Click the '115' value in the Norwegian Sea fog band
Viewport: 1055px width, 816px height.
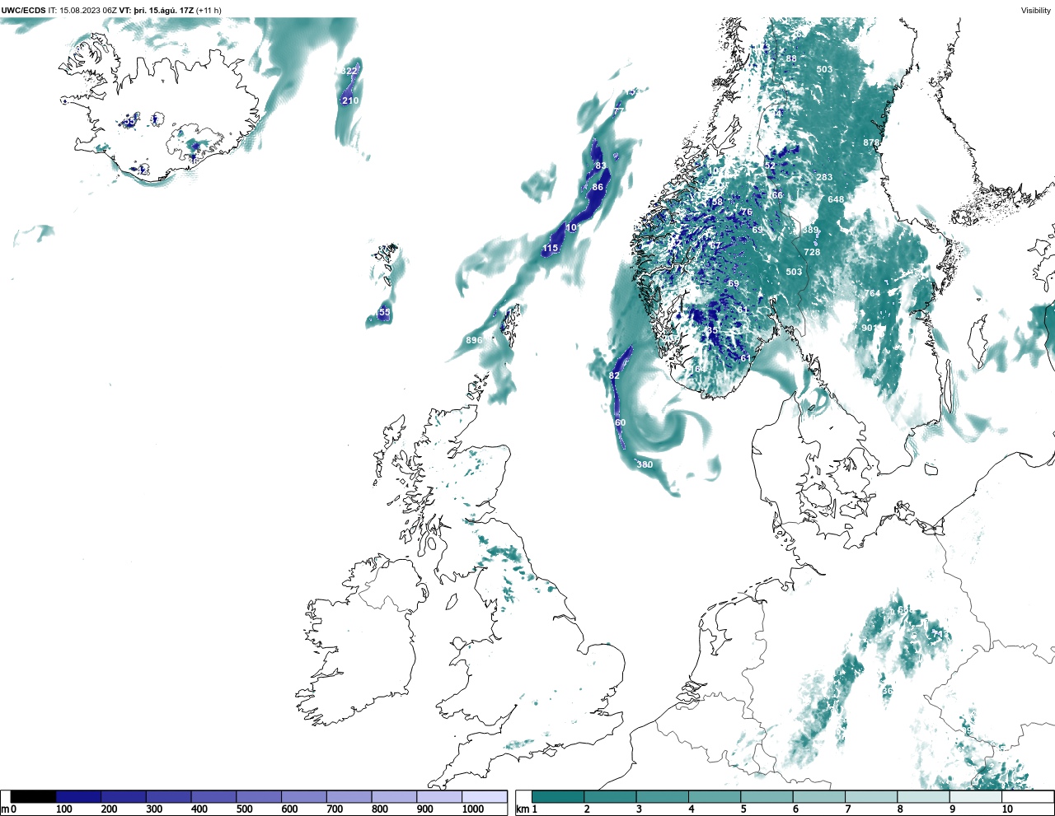click(x=551, y=248)
